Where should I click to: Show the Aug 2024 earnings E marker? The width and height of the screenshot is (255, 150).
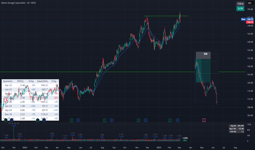click(105, 120)
